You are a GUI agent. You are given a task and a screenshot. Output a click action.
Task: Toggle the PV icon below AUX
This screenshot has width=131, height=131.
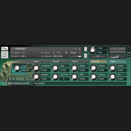[129, 56]
